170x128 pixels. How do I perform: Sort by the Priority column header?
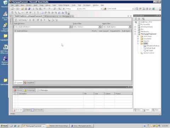tap(95, 31)
